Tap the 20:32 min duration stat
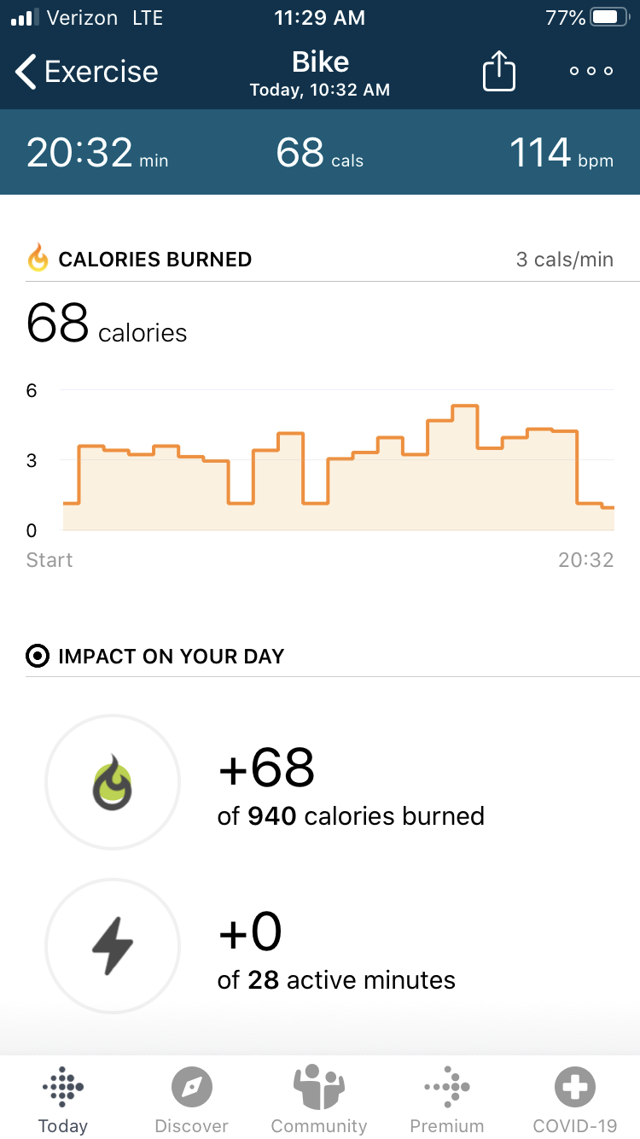Viewport: 640px width, 1139px height. tap(97, 154)
